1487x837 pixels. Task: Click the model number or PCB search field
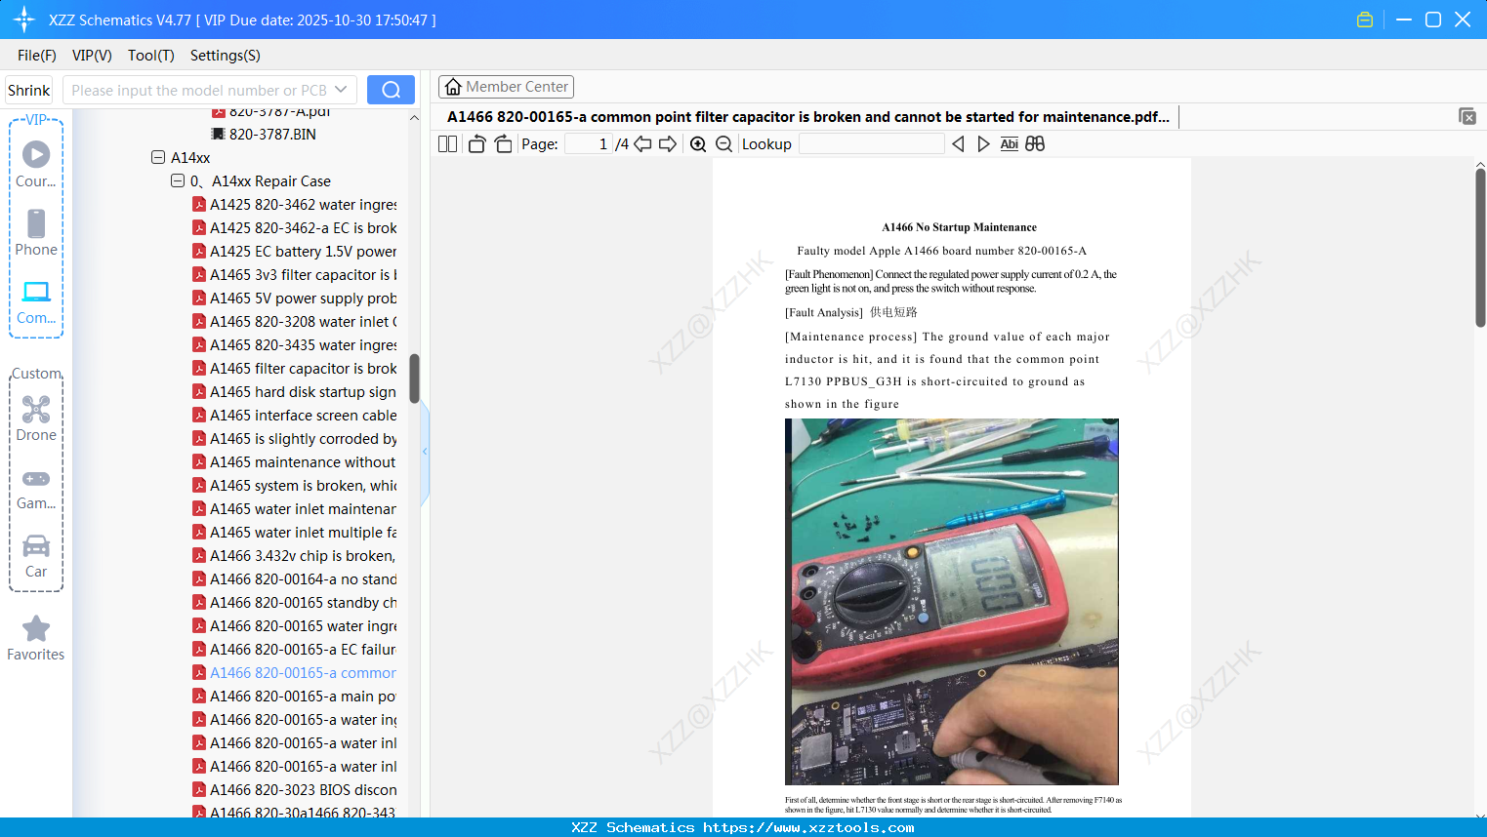pyautogui.click(x=198, y=90)
